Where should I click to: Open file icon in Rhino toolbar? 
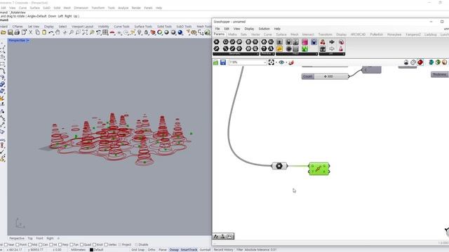tap(4, 33)
